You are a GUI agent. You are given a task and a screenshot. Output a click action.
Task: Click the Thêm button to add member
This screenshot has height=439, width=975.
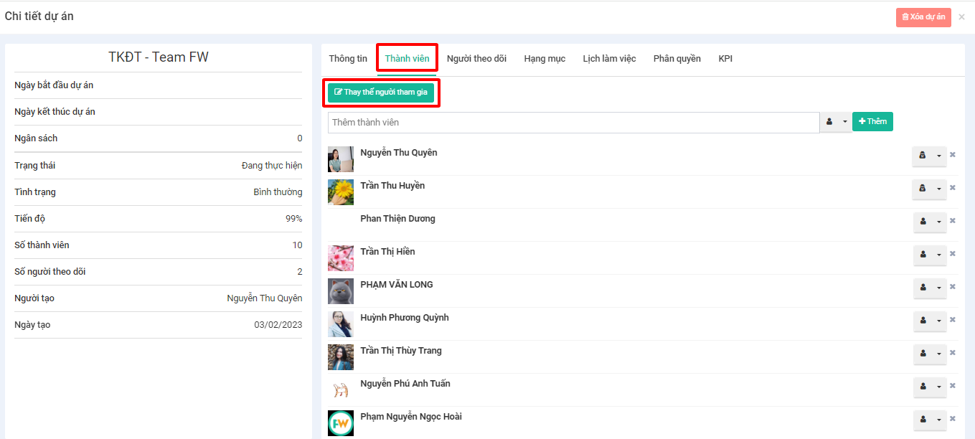point(872,122)
